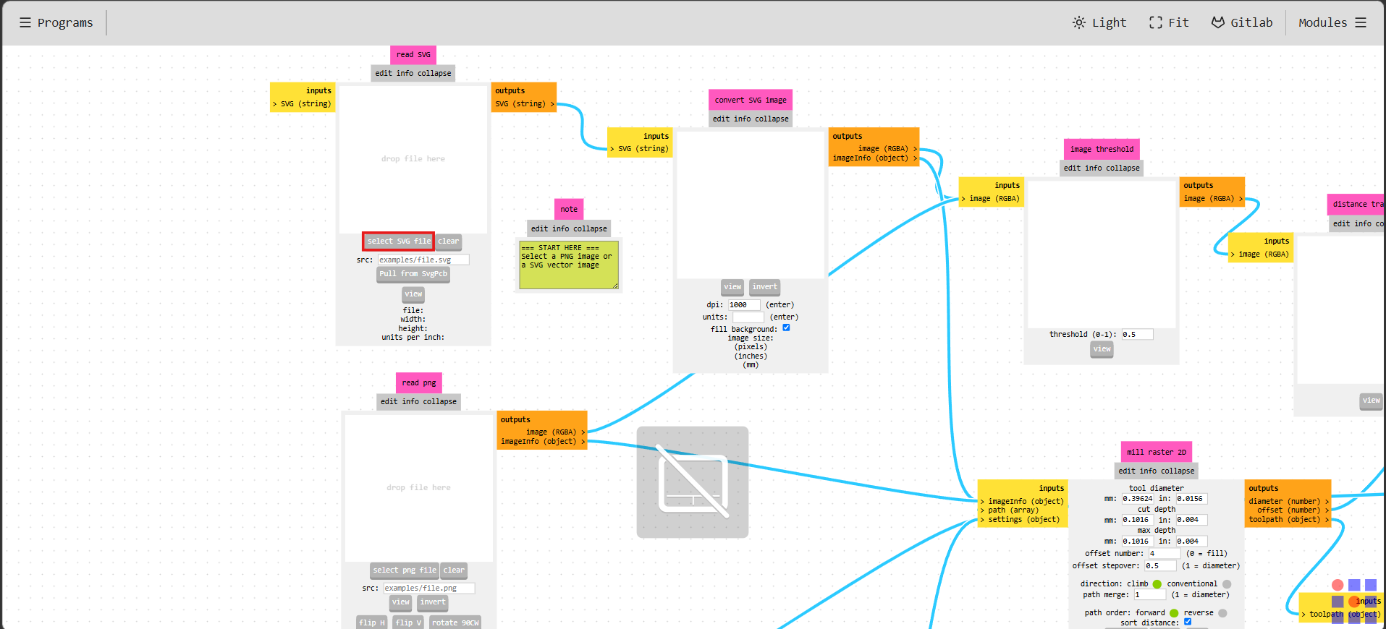Viewport: 1386px width, 629px height.
Task: Click the max depth in field
Action: click(x=1191, y=542)
